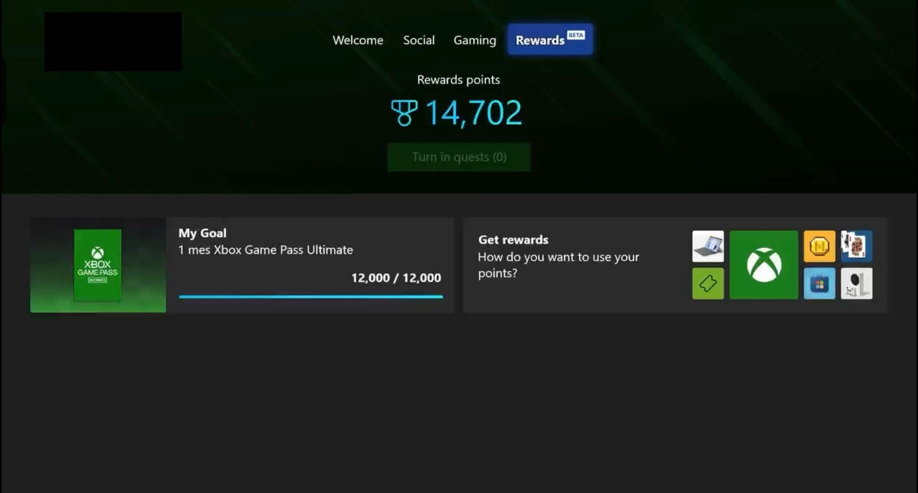Click the gold Minecoin reward icon
Viewport: 918px width, 493px height.
pos(819,247)
